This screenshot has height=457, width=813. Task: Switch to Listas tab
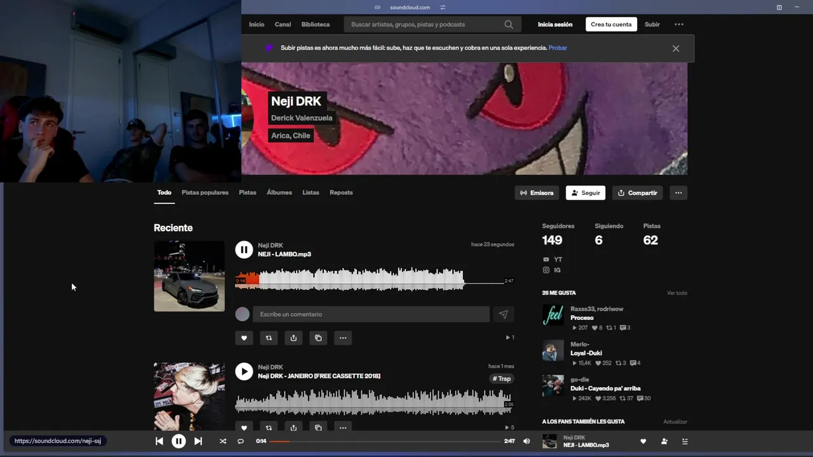tap(311, 192)
